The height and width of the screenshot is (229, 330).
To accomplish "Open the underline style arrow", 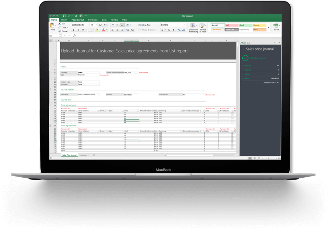I will click(x=86, y=30).
